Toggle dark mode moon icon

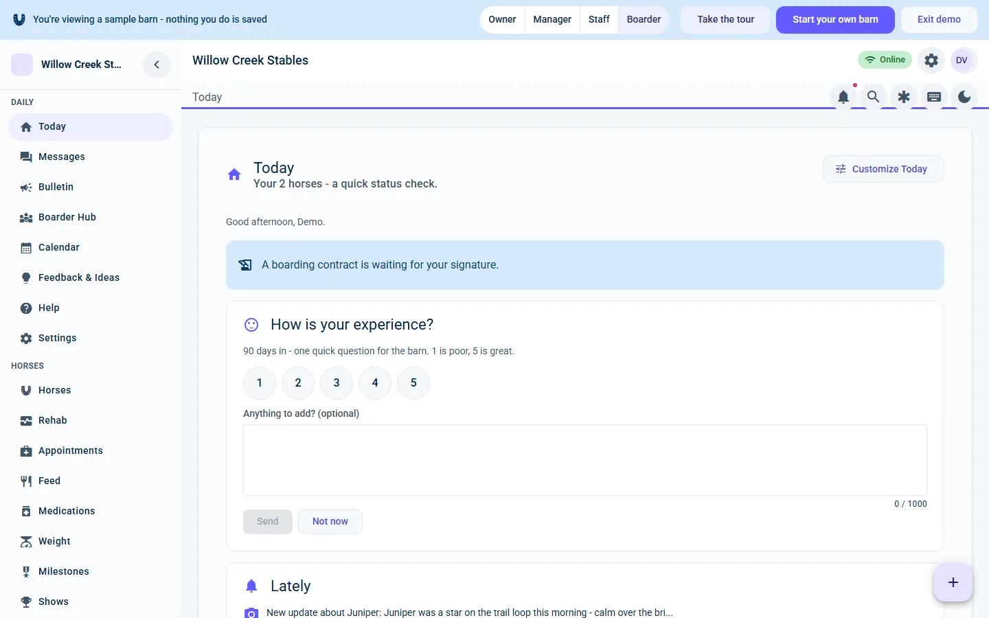click(964, 97)
